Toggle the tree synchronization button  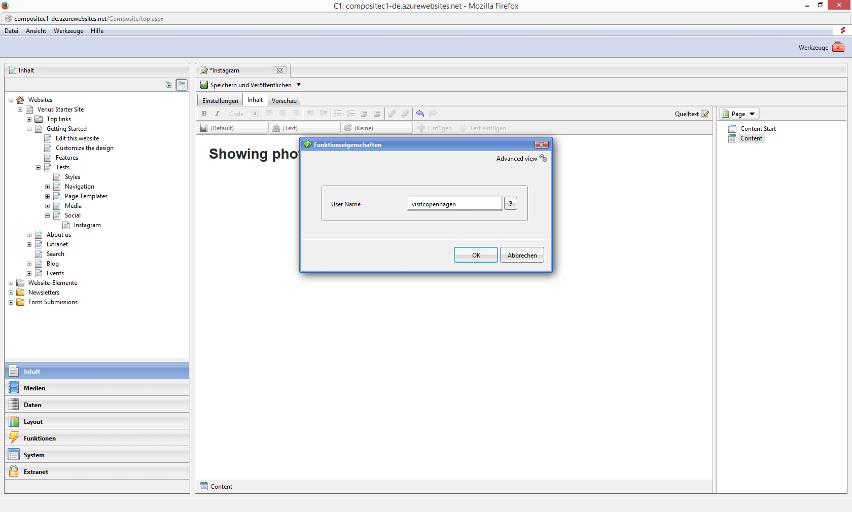[182, 85]
